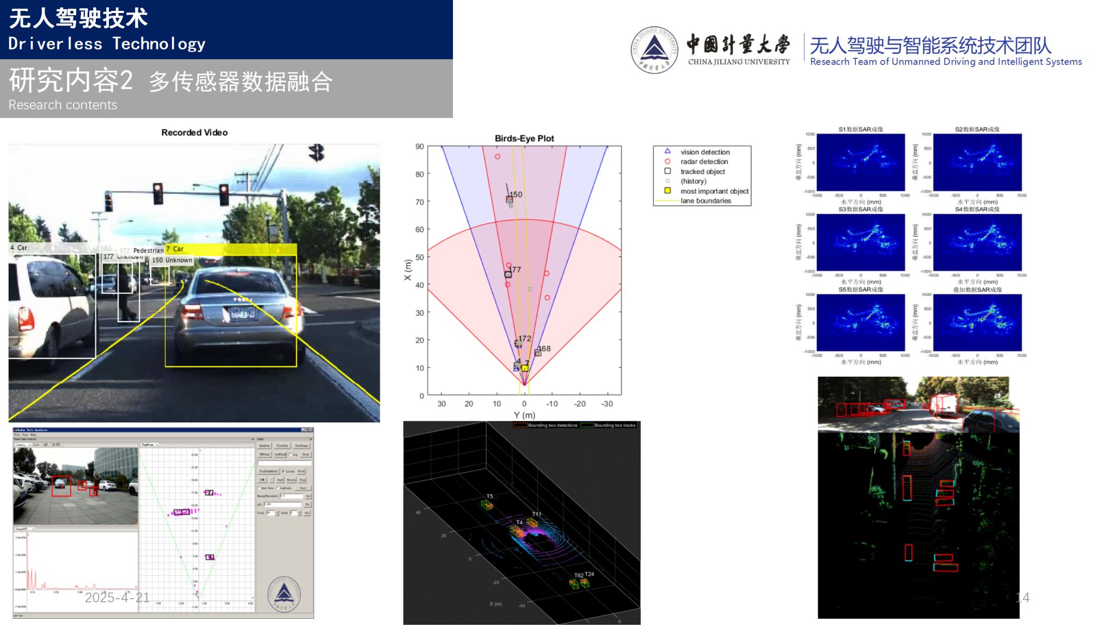The height and width of the screenshot is (627, 1115).
Task: Switch to the 2D-FFT tab
Action: coord(56,445)
